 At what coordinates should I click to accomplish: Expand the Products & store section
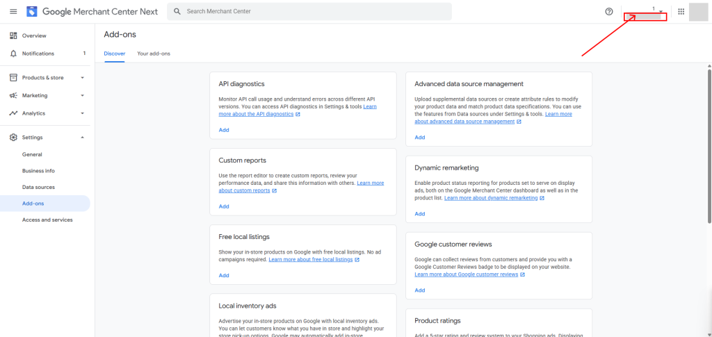(82, 78)
